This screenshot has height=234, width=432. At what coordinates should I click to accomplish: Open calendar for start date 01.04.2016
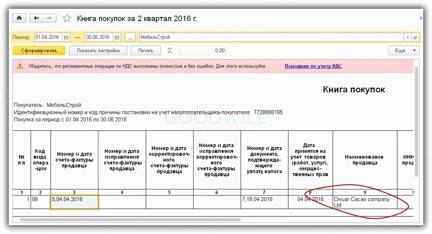click(66, 37)
